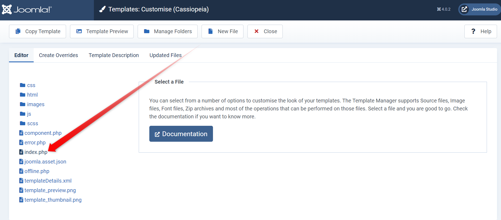
Task: Click the file icon beside templateDetails.xml
Action: (21, 180)
